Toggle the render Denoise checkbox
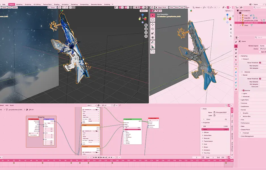The image size is (266, 170). pyautogui.click(x=243, y=90)
